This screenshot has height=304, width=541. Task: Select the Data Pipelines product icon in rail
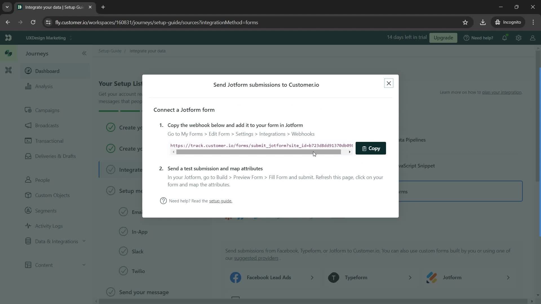[x=8, y=70]
